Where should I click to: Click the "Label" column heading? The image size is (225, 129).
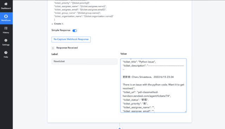point(54,54)
